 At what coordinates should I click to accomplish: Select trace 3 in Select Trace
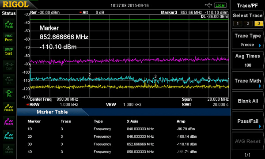[258, 23]
